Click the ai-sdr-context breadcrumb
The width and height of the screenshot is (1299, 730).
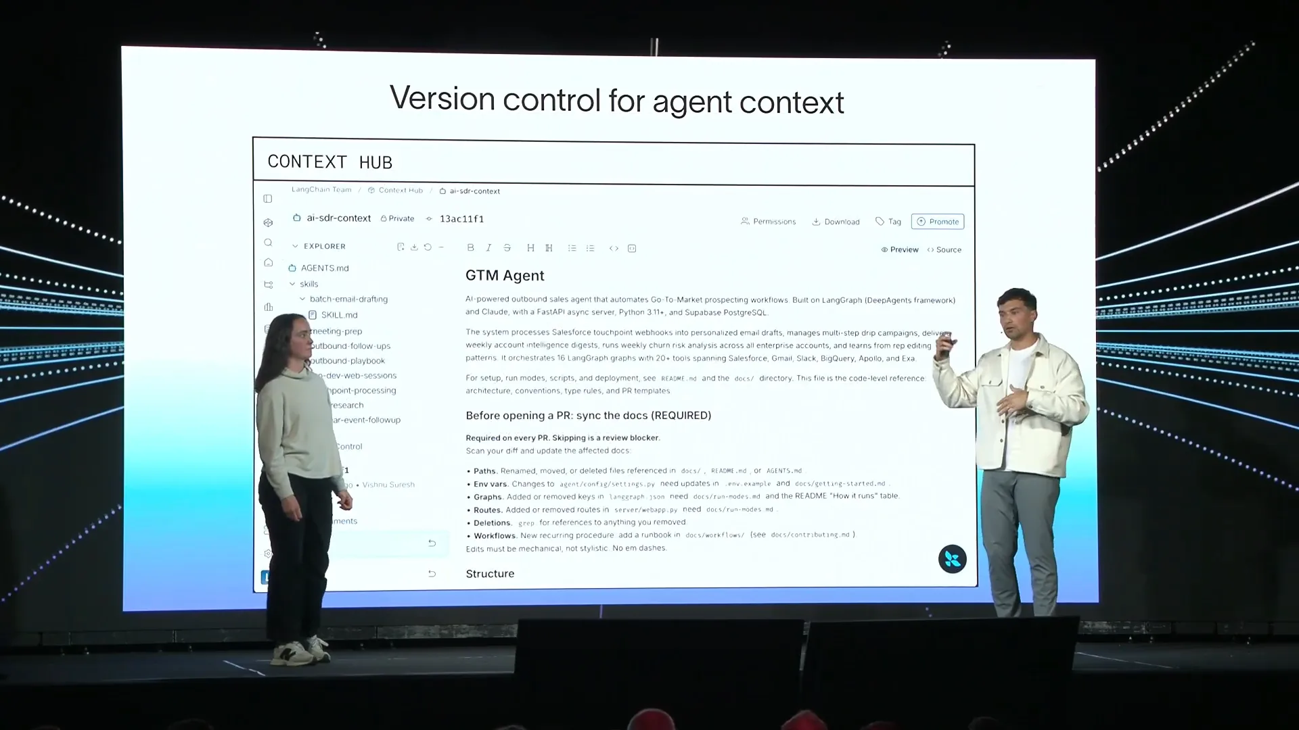click(x=470, y=191)
